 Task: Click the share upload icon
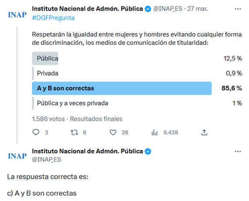click(x=204, y=132)
